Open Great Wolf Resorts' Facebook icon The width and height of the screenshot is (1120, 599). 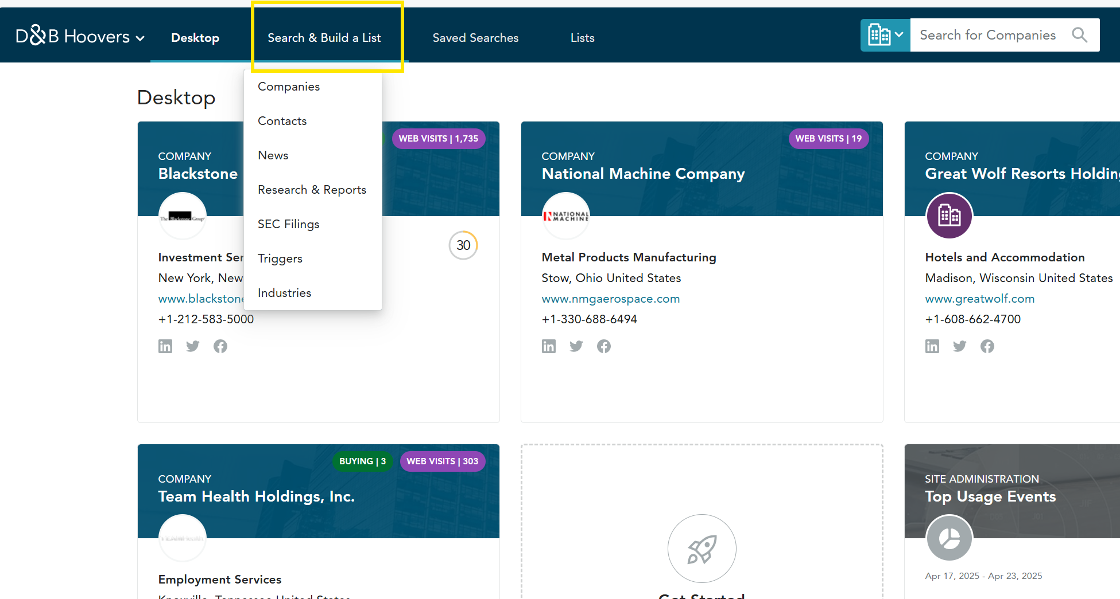click(x=987, y=346)
